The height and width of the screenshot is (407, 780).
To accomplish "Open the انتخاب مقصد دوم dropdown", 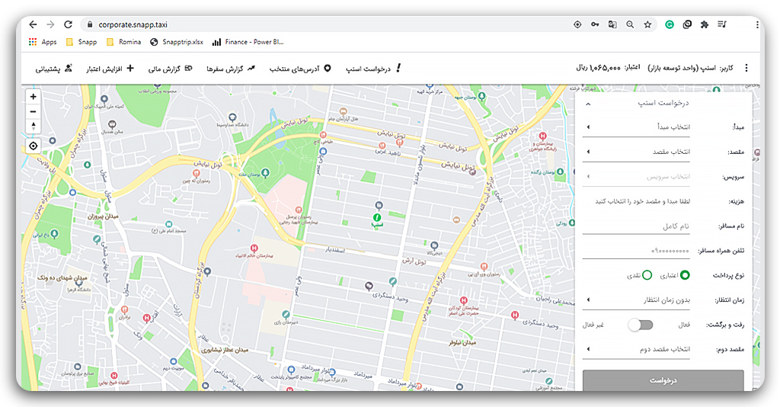I will 636,349.
